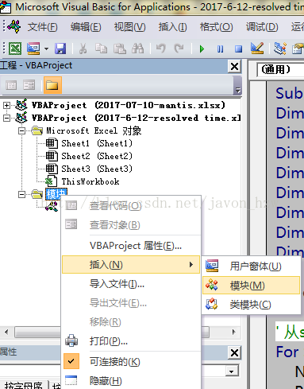Select Sheet1 (Sheet1) in project tree
The height and width of the screenshot is (389, 304).
click(x=97, y=143)
